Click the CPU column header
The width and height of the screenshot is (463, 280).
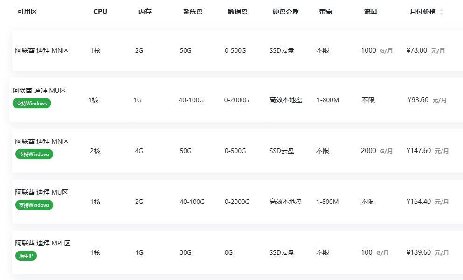tap(100, 12)
